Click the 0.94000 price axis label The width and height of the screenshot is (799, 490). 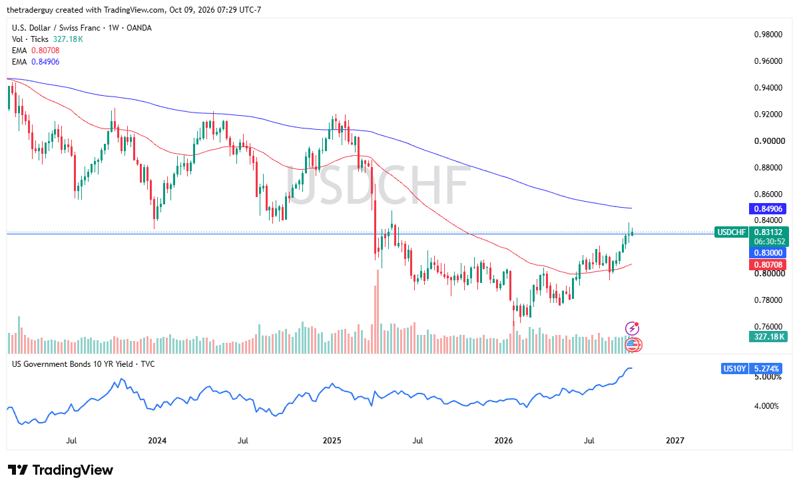pos(768,88)
